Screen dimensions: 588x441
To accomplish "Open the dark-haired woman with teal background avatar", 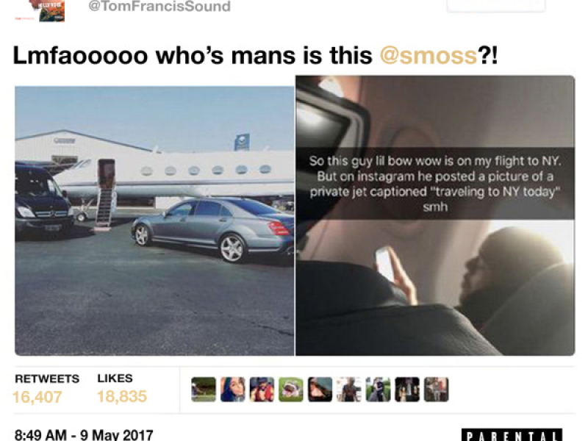I will click(x=320, y=390).
